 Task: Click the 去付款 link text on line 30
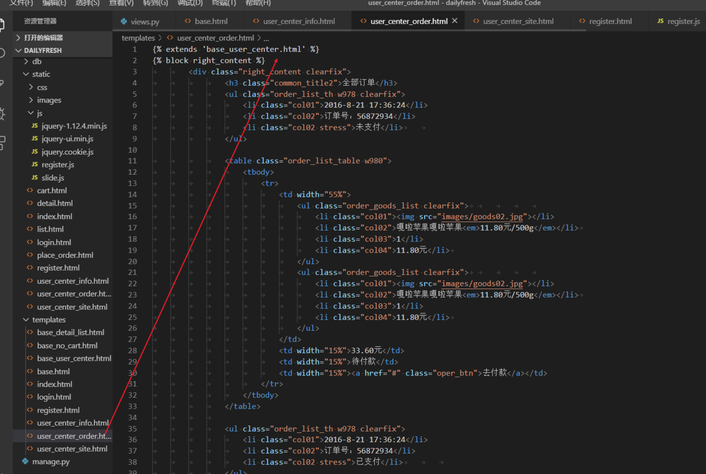(494, 373)
